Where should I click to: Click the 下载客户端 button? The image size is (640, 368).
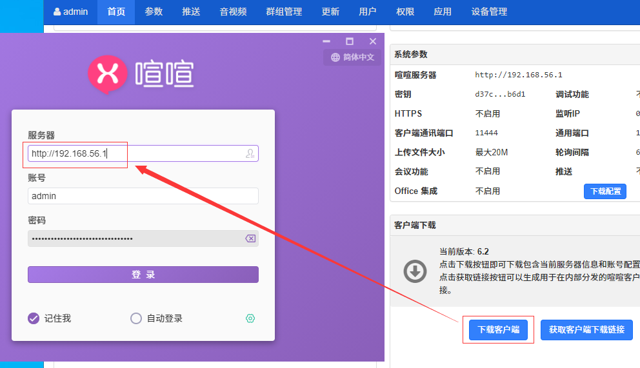498,330
